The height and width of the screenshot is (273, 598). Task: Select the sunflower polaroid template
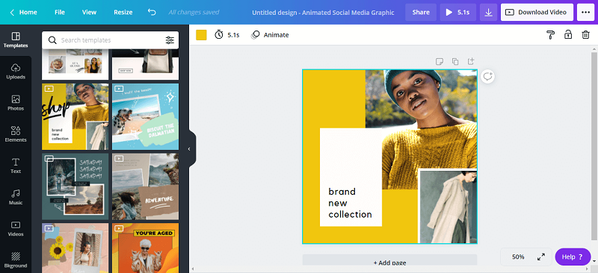[75, 248]
